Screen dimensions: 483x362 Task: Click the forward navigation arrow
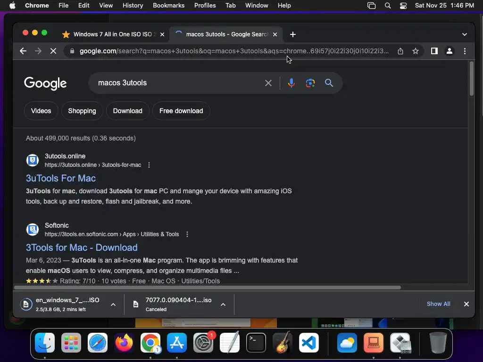(x=38, y=51)
